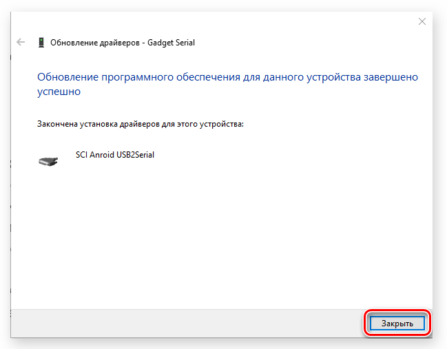Click the Закрыть button
Screen dimensions: 447x349
tap(397, 324)
